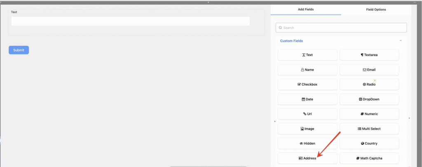
Task: Add a Checkbox field to the form
Action: (307, 85)
